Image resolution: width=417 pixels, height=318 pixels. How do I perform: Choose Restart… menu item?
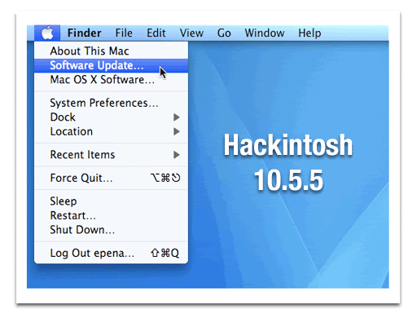pyautogui.click(x=111, y=215)
